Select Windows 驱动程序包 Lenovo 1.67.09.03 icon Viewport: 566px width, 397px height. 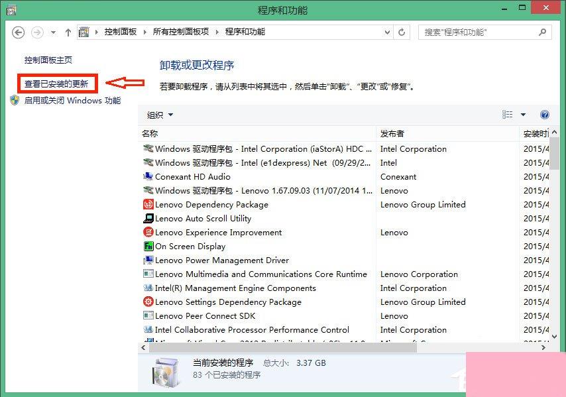[x=148, y=191]
